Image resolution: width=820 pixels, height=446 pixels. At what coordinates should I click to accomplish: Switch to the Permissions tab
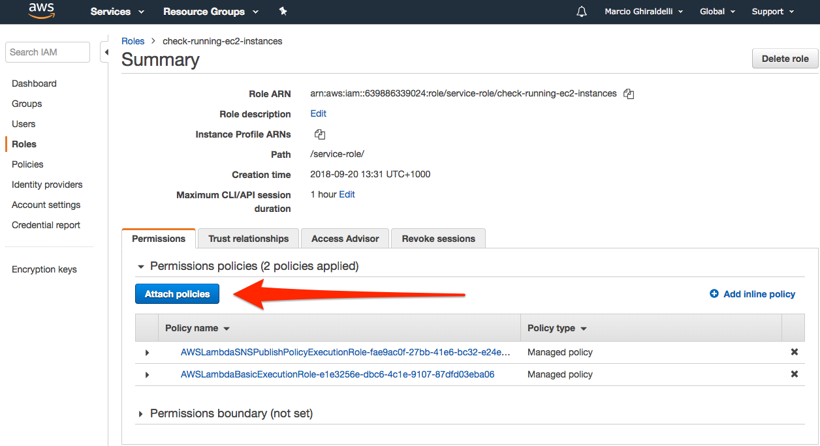coord(159,239)
